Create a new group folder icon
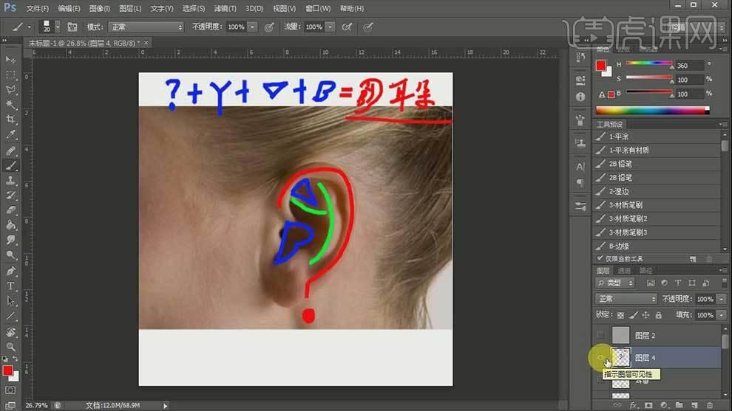732x411 pixels. click(680, 405)
